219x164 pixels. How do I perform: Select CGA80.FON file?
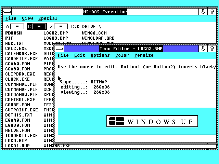point(17,69)
